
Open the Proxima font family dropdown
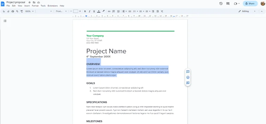(61, 11)
